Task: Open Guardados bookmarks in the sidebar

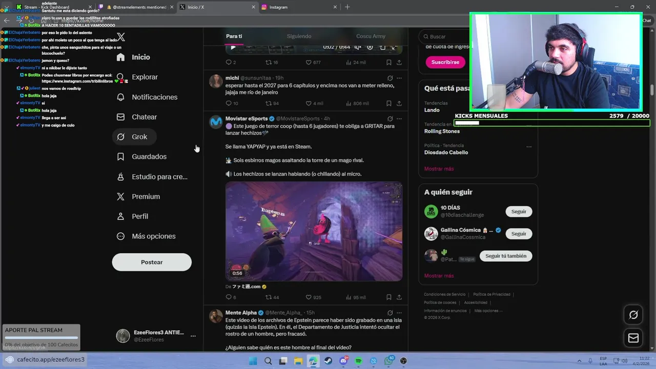Action: click(142, 156)
